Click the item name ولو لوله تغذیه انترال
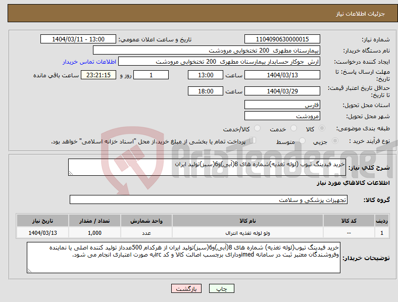Image resolution: width=398 pixels, height=302 pixels. pos(247,233)
